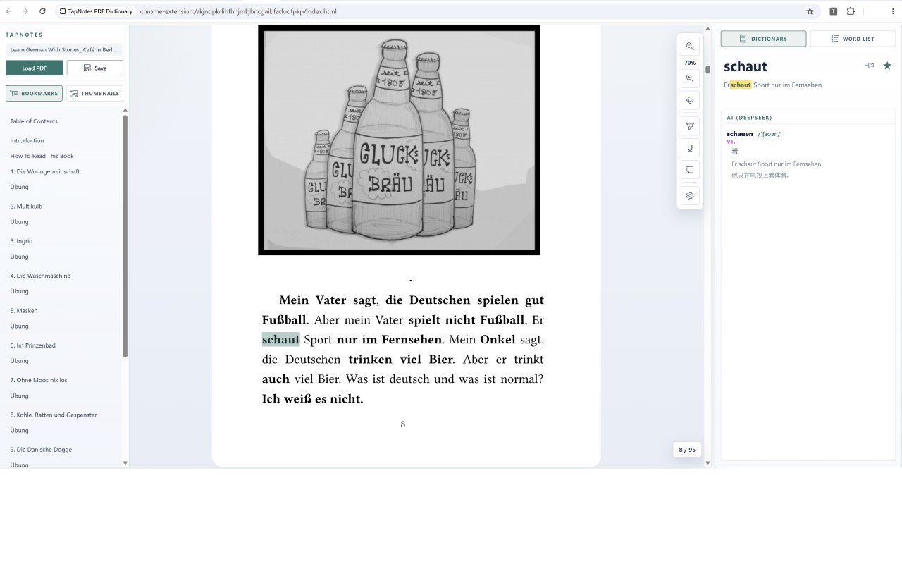This screenshot has height=564, width=902.
Task: Click AI (DeepSeek) section header
Action: [749, 118]
